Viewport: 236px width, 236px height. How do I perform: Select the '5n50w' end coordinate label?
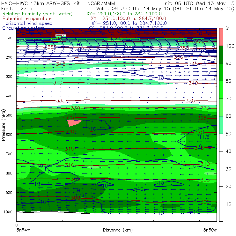[210, 230]
